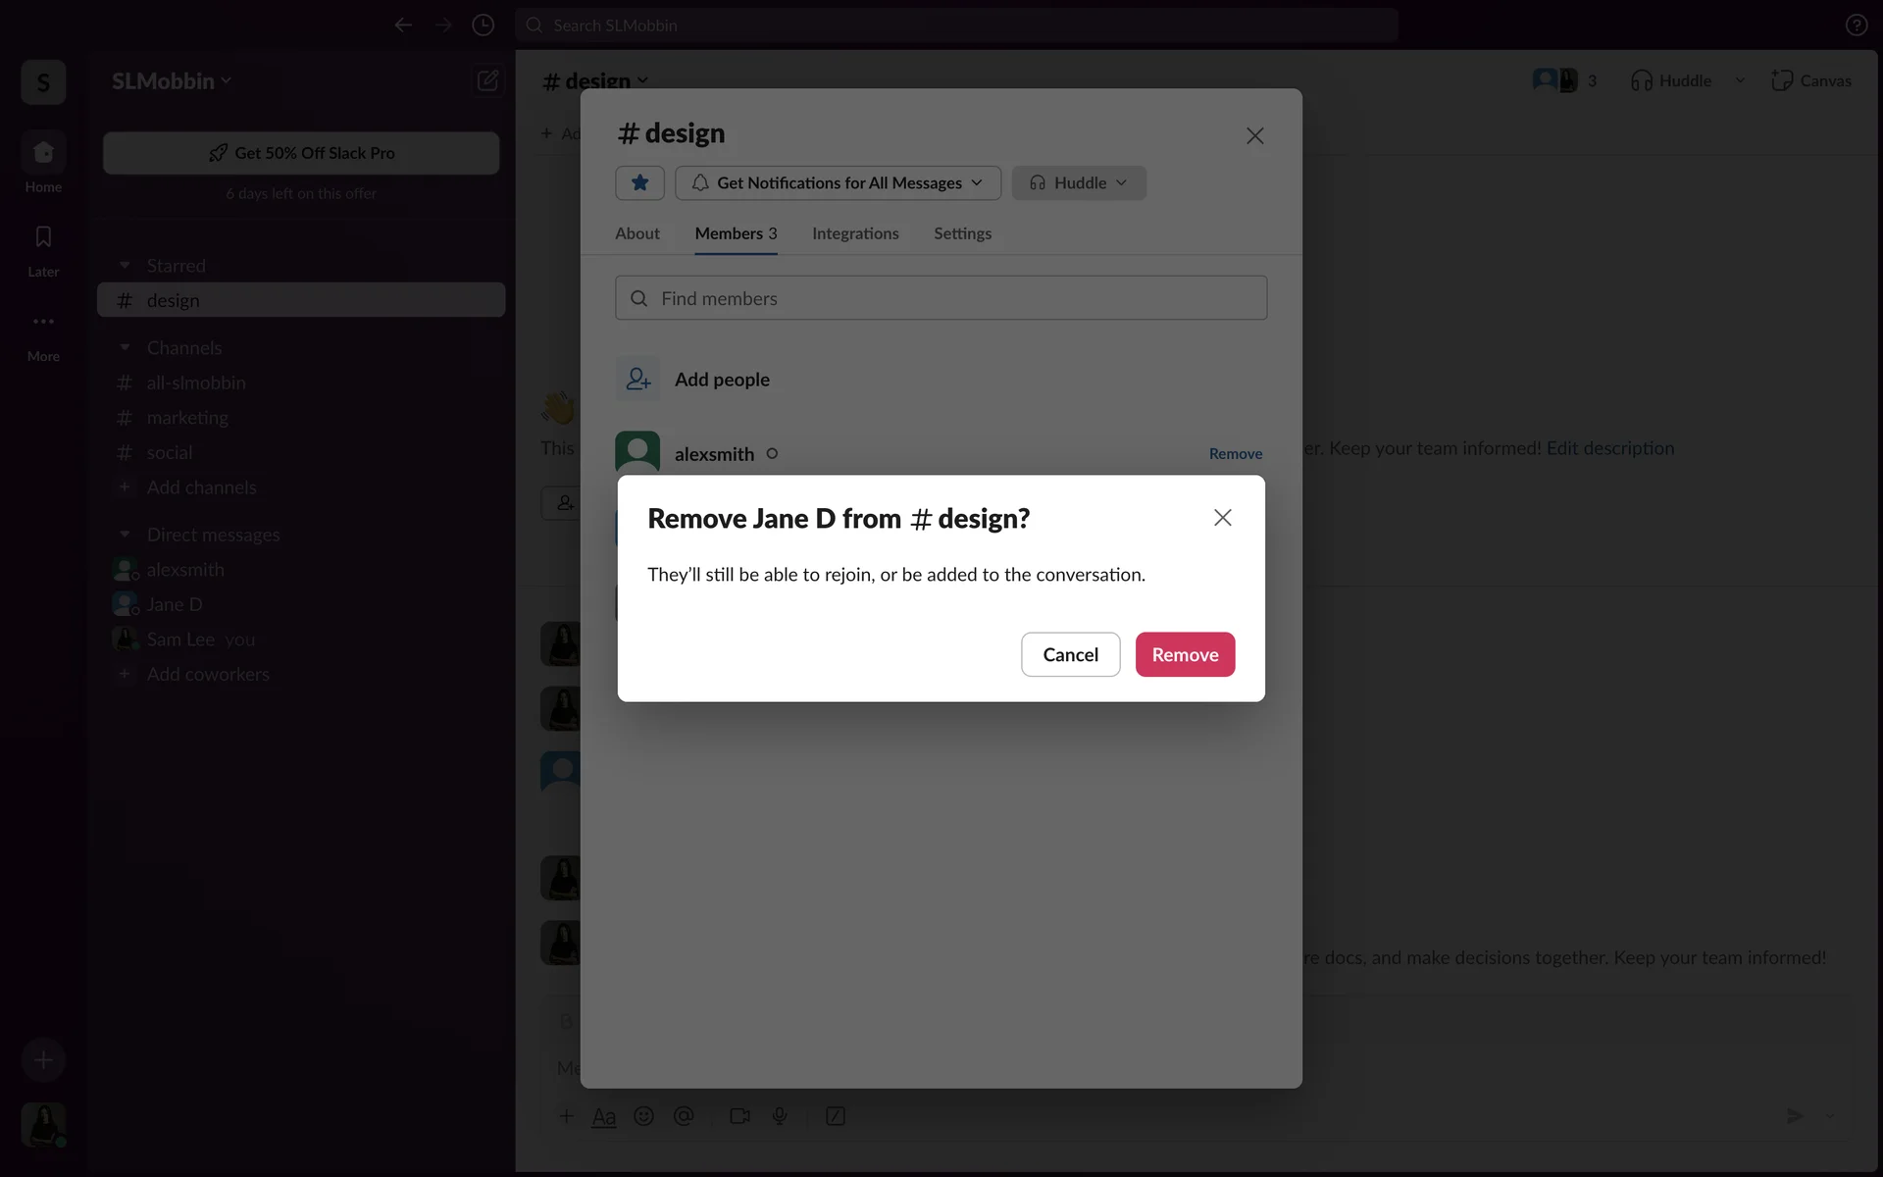Click Remove link next to alexsmith
Image resolution: width=1883 pixels, height=1177 pixels.
coord(1235,453)
